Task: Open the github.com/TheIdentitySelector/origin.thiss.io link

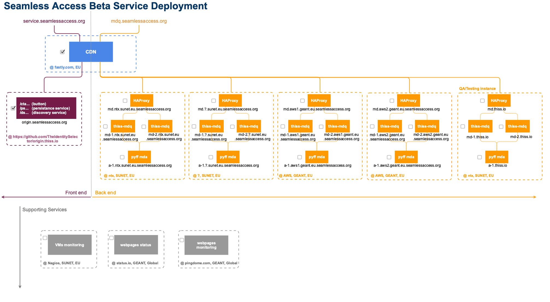Action: coord(43,139)
